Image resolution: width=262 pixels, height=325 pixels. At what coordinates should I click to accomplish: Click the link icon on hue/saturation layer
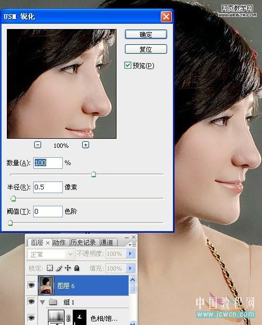click(69, 318)
